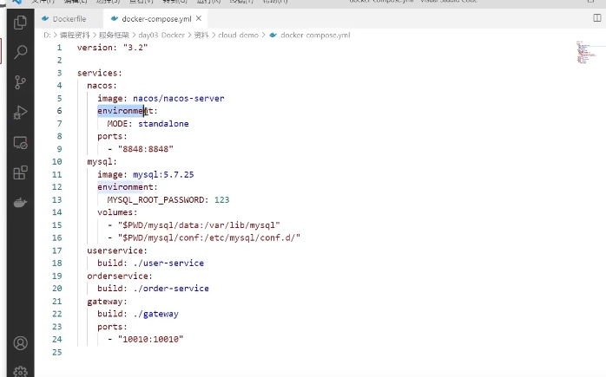The height and width of the screenshot is (377, 606).
Task: Open the 课程资料 breadcrumb
Action: [75, 36]
